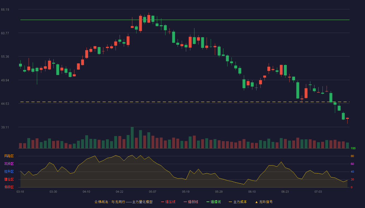The image size is (365, 208).
Task: Click the 拉升区 zone label
Action: [x=9, y=172]
